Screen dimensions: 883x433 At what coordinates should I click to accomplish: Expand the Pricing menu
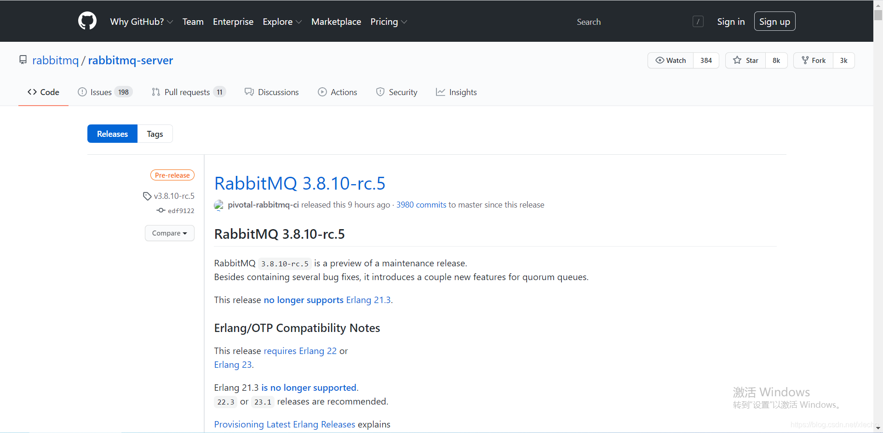389,22
